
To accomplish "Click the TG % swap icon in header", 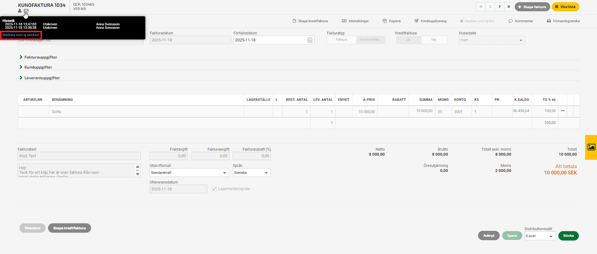I will point(554,100).
